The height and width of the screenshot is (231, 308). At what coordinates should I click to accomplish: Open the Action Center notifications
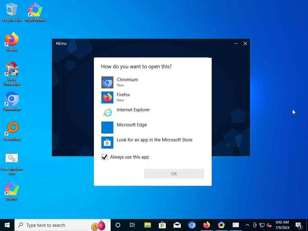coord(298,225)
